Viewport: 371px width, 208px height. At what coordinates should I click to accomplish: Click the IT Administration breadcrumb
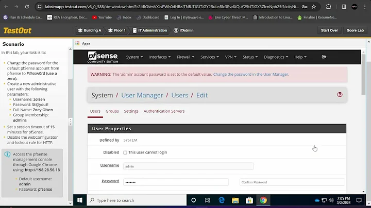coord(150,30)
